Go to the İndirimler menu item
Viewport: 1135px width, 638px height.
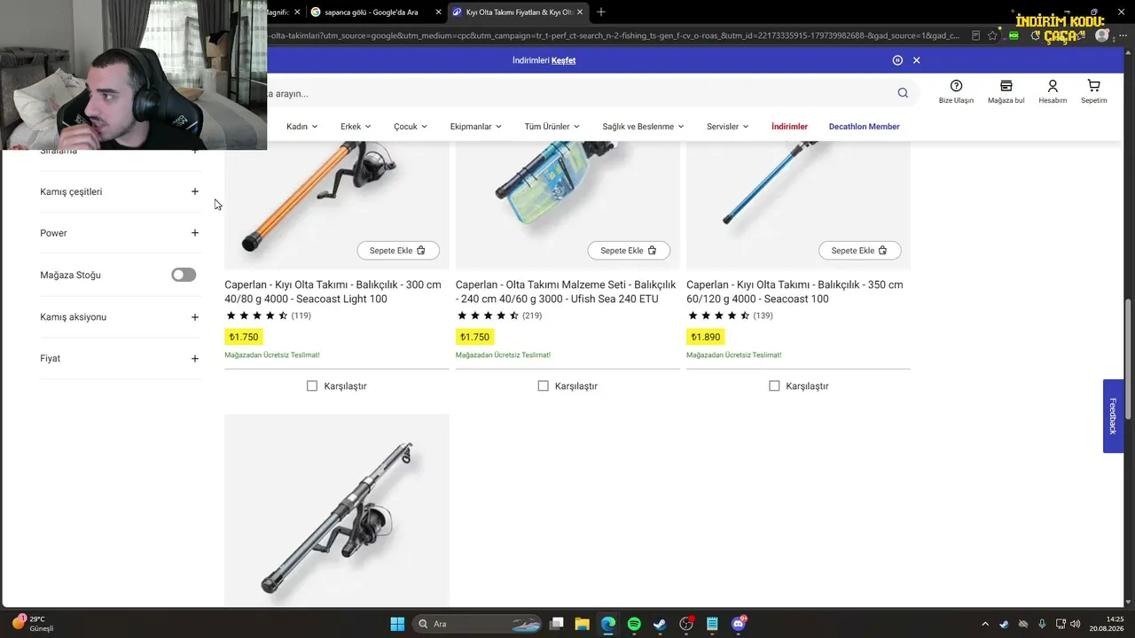[789, 127]
